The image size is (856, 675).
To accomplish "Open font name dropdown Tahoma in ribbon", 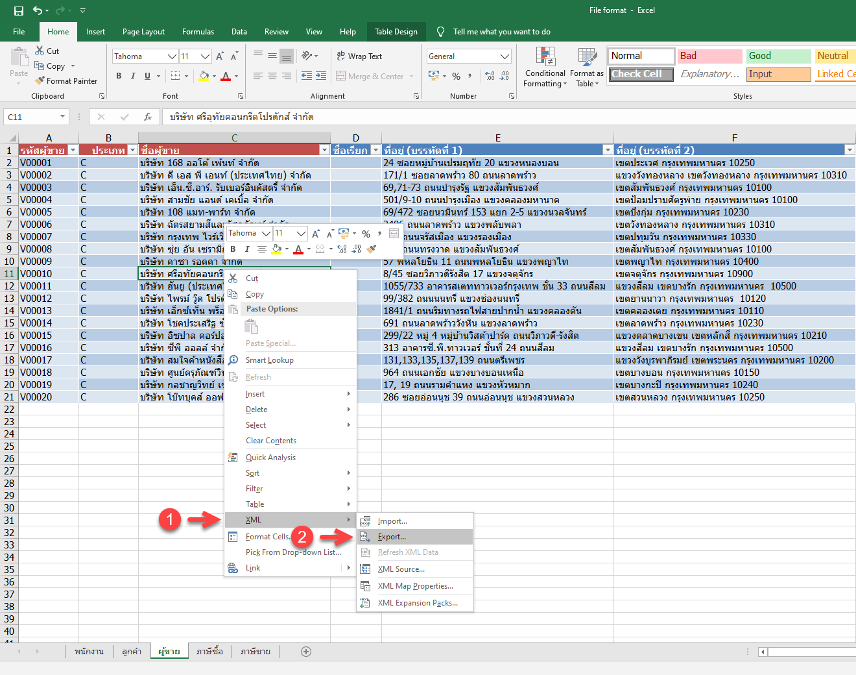I will 172,56.
